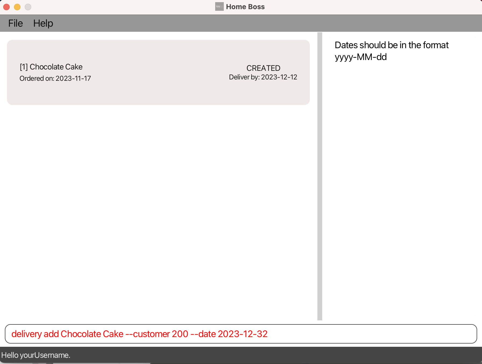Image resolution: width=482 pixels, height=364 pixels.
Task: Click the Hello yourUsername status bar text
Action: click(x=36, y=355)
